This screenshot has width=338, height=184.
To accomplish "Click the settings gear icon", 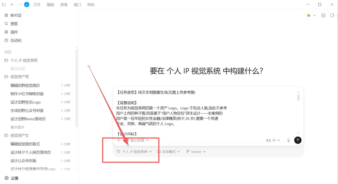I will pos(7,178).
